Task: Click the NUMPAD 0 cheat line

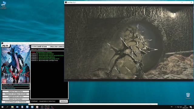Action: 42,54
